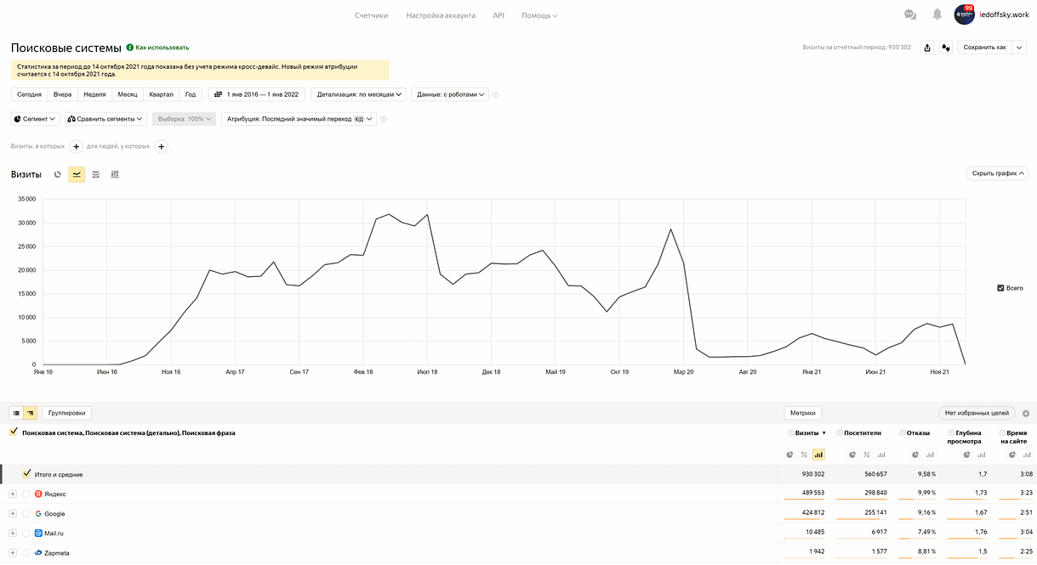This screenshot has height=565, width=1037.
Task: Click the export report icon
Action: point(927,48)
